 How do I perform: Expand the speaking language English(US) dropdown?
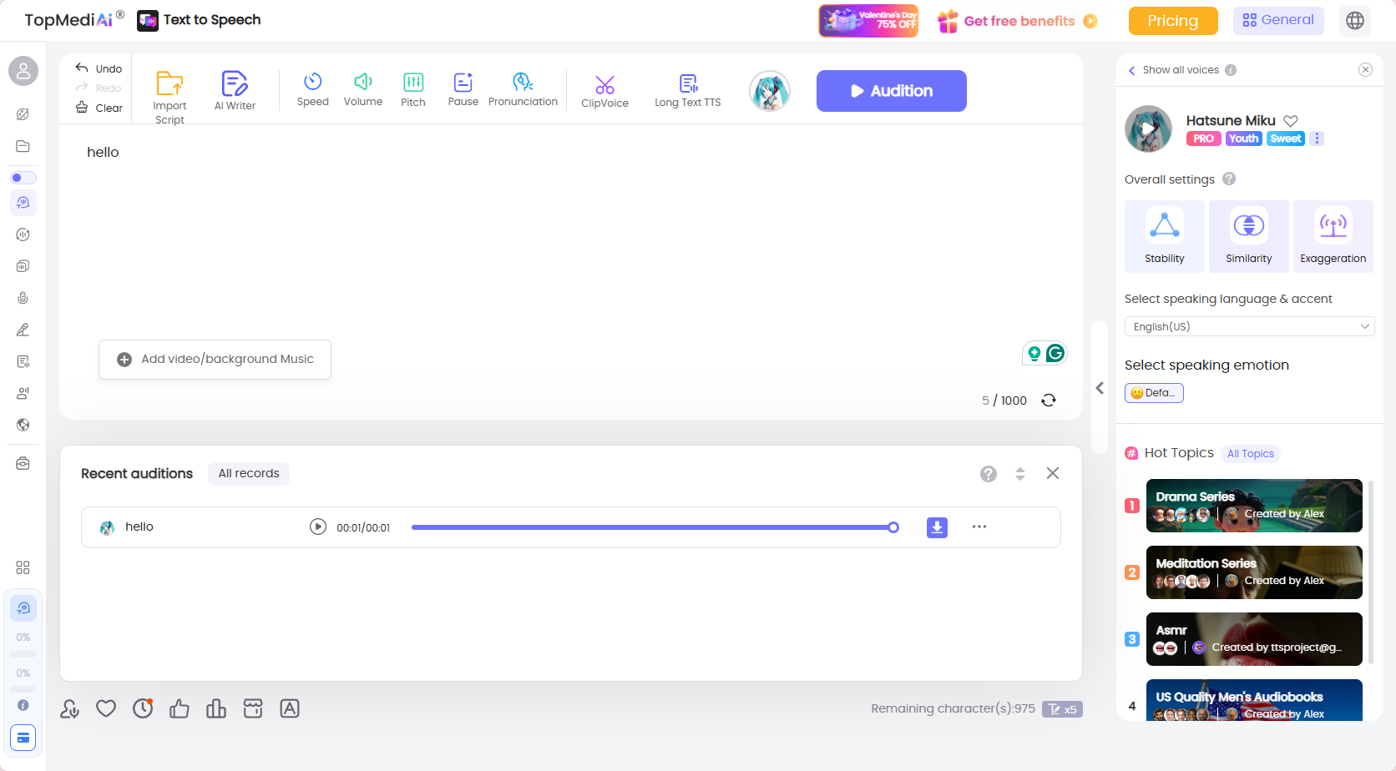(1249, 326)
